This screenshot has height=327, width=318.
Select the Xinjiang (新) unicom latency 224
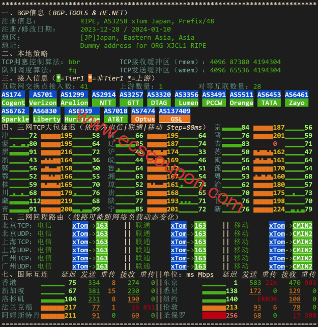279,209
